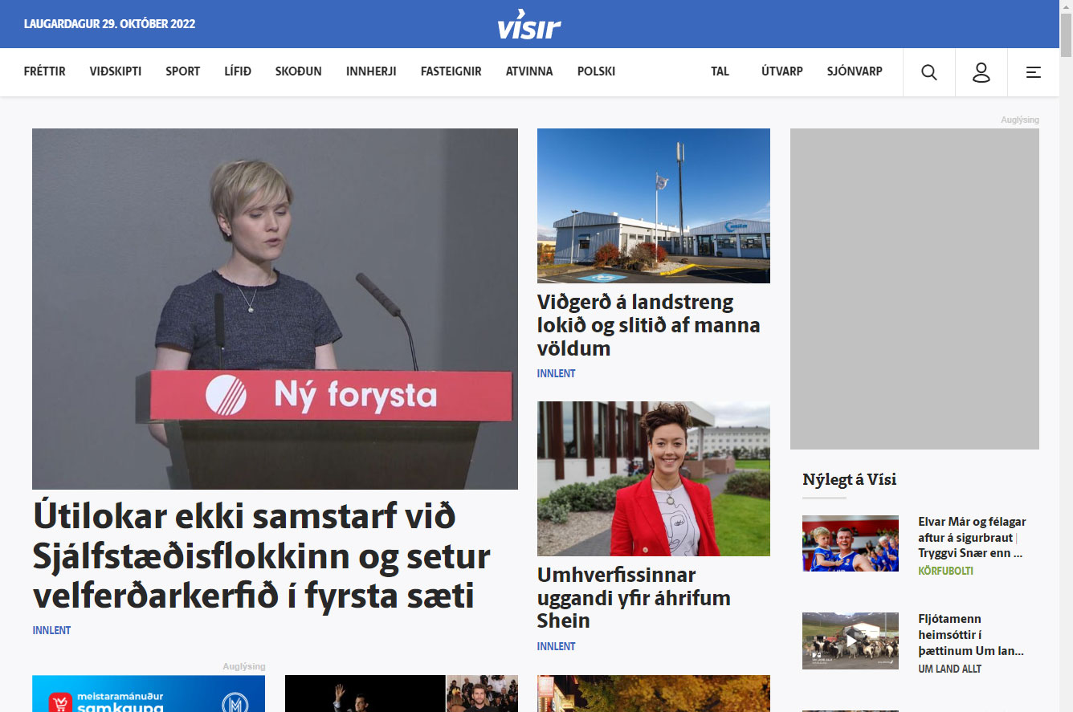Open the FASTEIGNIR section

pos(450,71)
